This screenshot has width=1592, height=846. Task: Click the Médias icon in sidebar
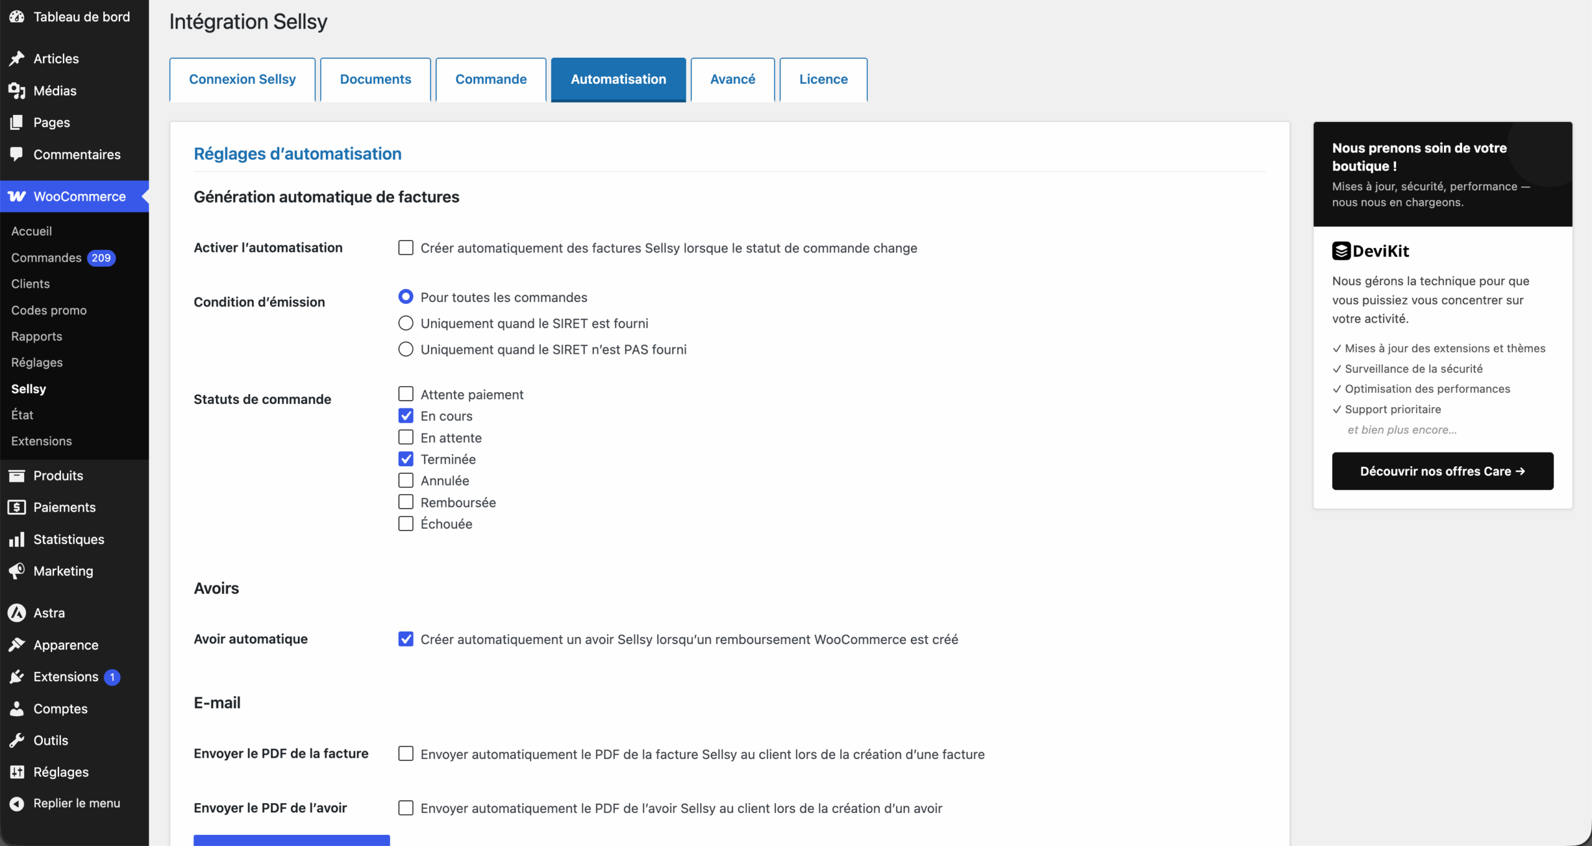click(x=17, y=91)
